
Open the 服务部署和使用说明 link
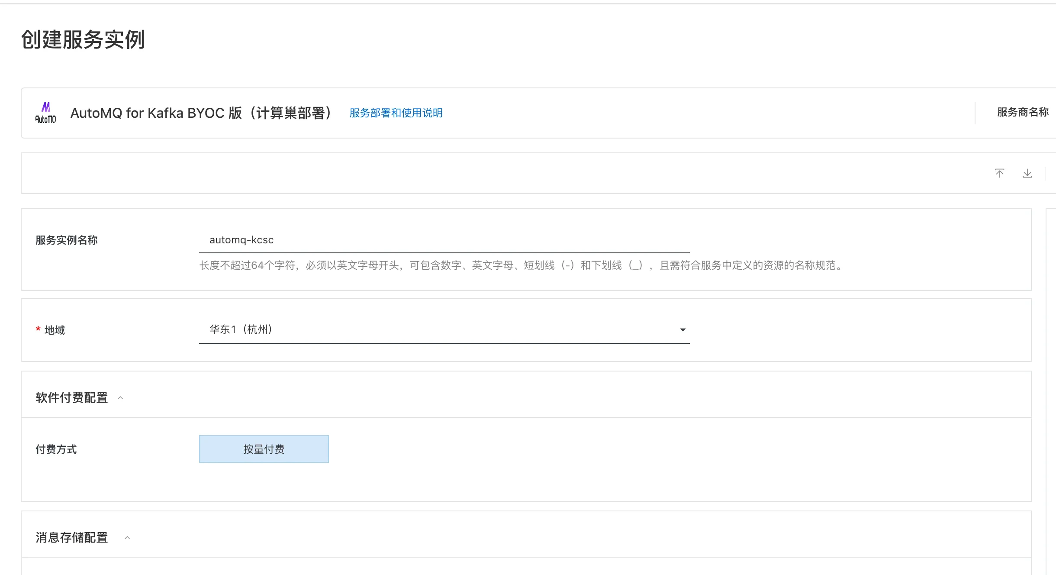click(396, 113)
